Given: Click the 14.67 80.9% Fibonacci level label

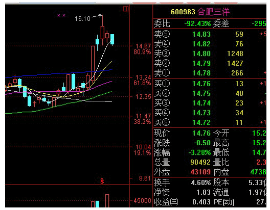Looking at the screenshot, I should click(143, 49).
